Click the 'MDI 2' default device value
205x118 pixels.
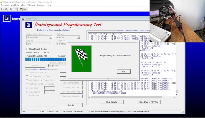pyautogui.click(x=47, y=53)
